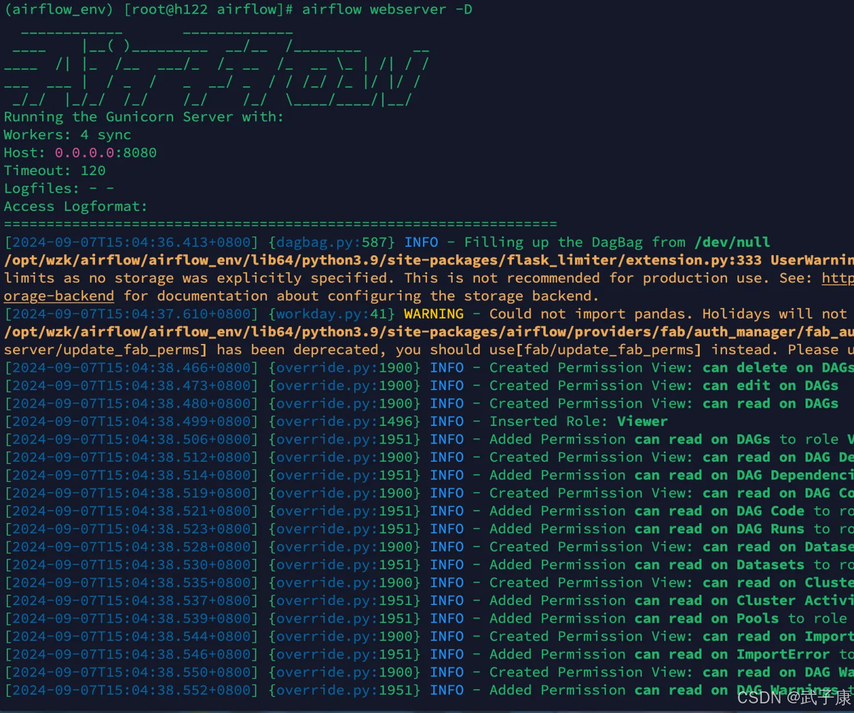Select the 'Workers: 4 sync' line
Viewport: 854px width, 713px height.
(x=68, y=135)
